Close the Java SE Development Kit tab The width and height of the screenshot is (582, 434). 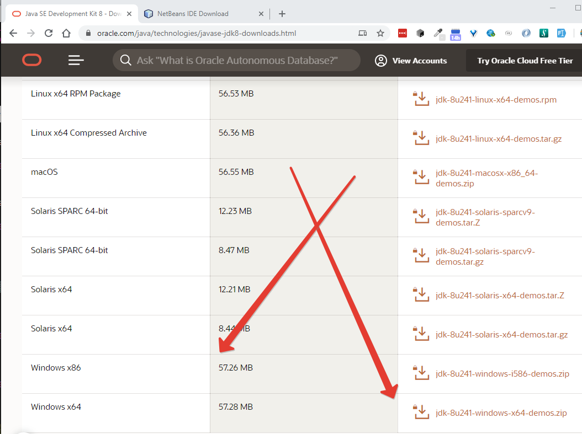(129, 14)
